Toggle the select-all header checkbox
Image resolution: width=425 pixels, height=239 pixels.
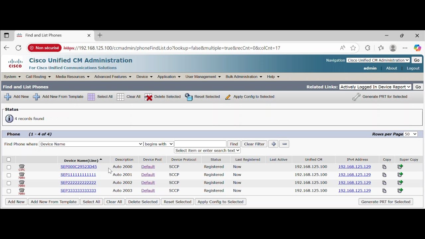(9, 160)
